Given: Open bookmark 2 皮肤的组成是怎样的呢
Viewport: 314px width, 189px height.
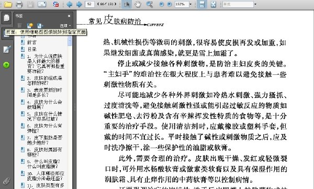Looking at the screenshot, I should point(44,81).
